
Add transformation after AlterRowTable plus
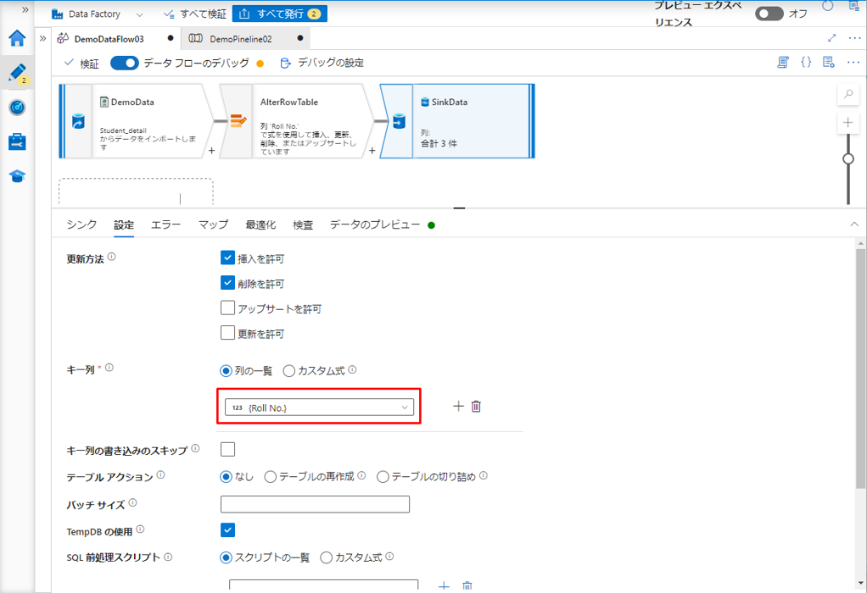tap(372, 150)
